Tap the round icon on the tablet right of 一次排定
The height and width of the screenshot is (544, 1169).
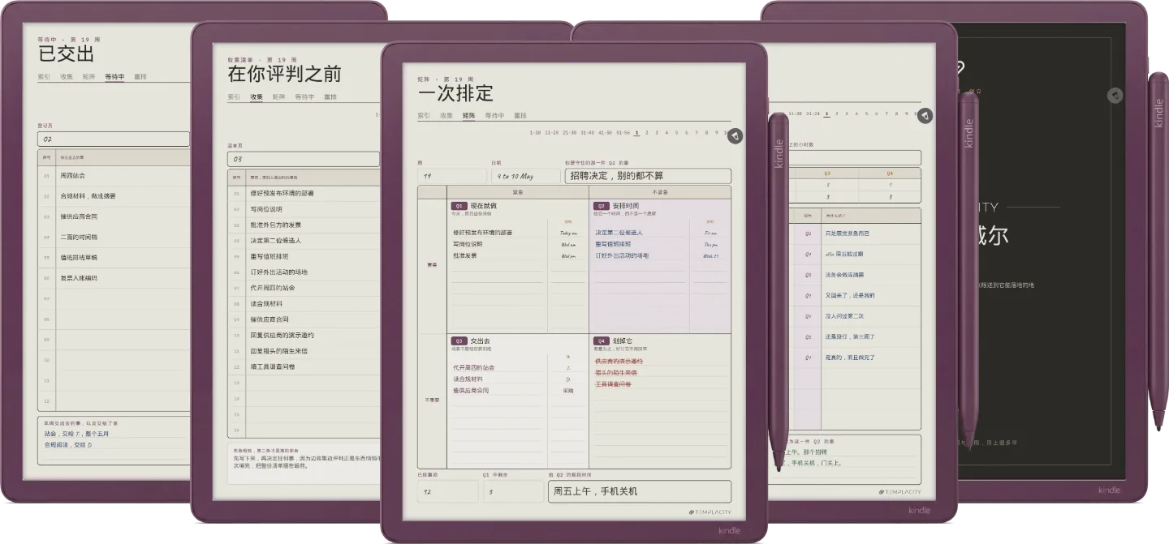pyautogui.click(x=925, y=117)
